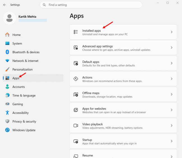Open Apps for websites page
The image size is (182, 158).
123,110
